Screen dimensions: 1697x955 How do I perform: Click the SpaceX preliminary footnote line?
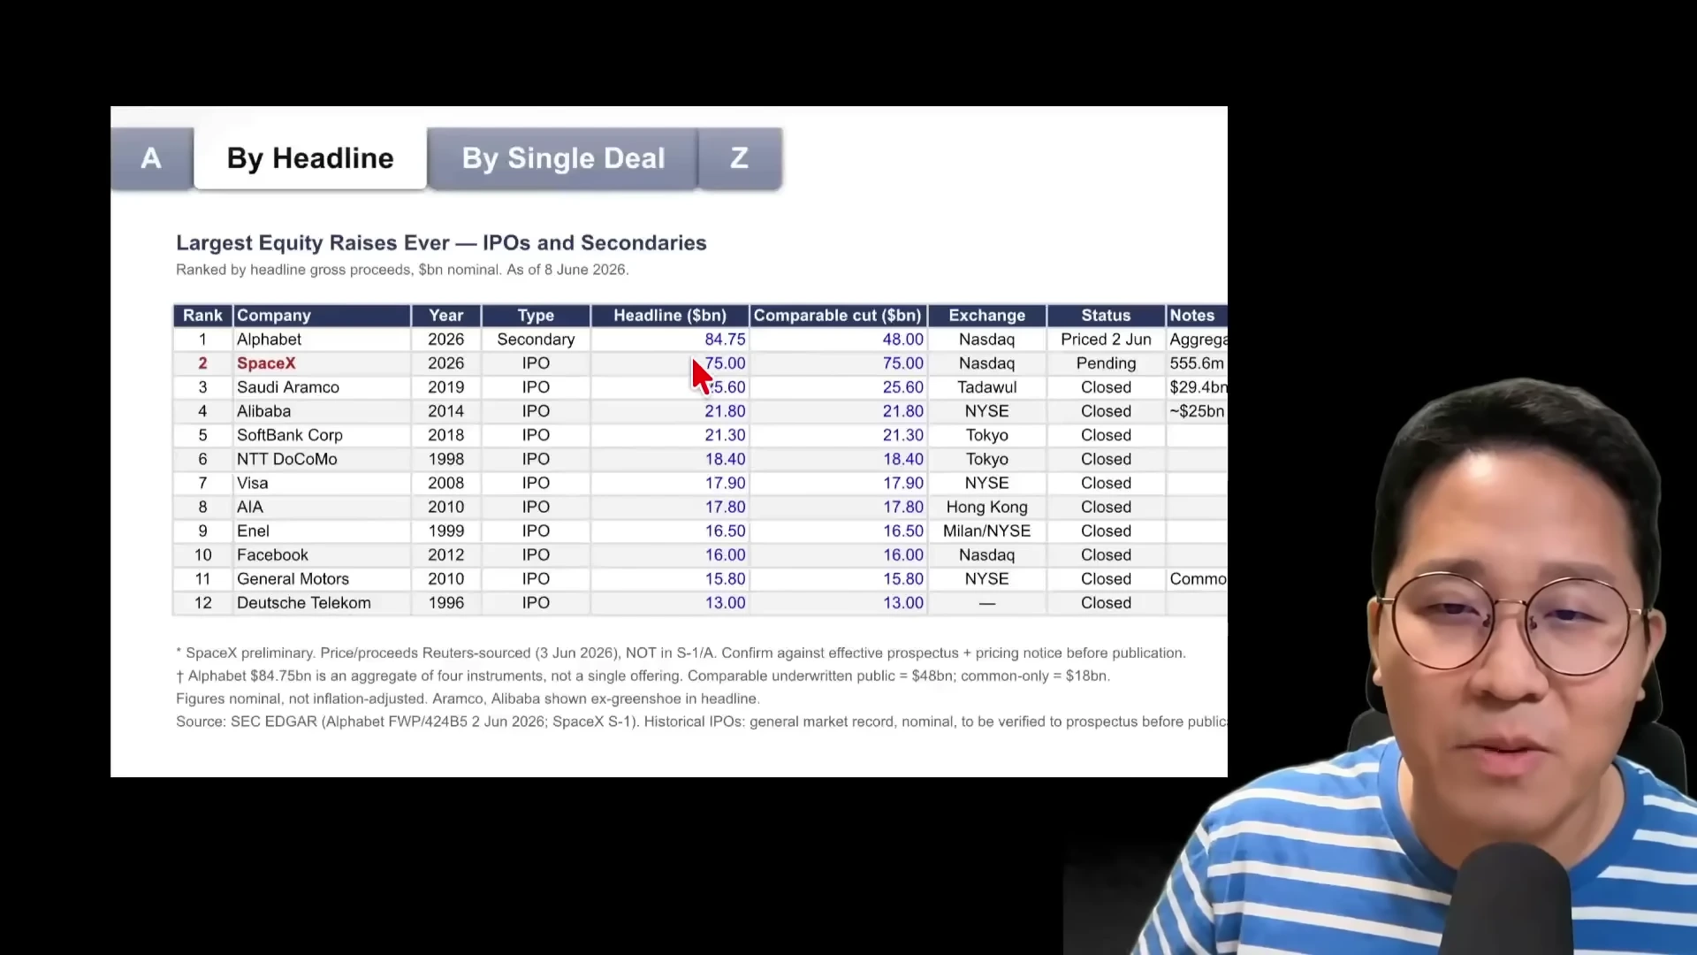(x=681, y=653)
